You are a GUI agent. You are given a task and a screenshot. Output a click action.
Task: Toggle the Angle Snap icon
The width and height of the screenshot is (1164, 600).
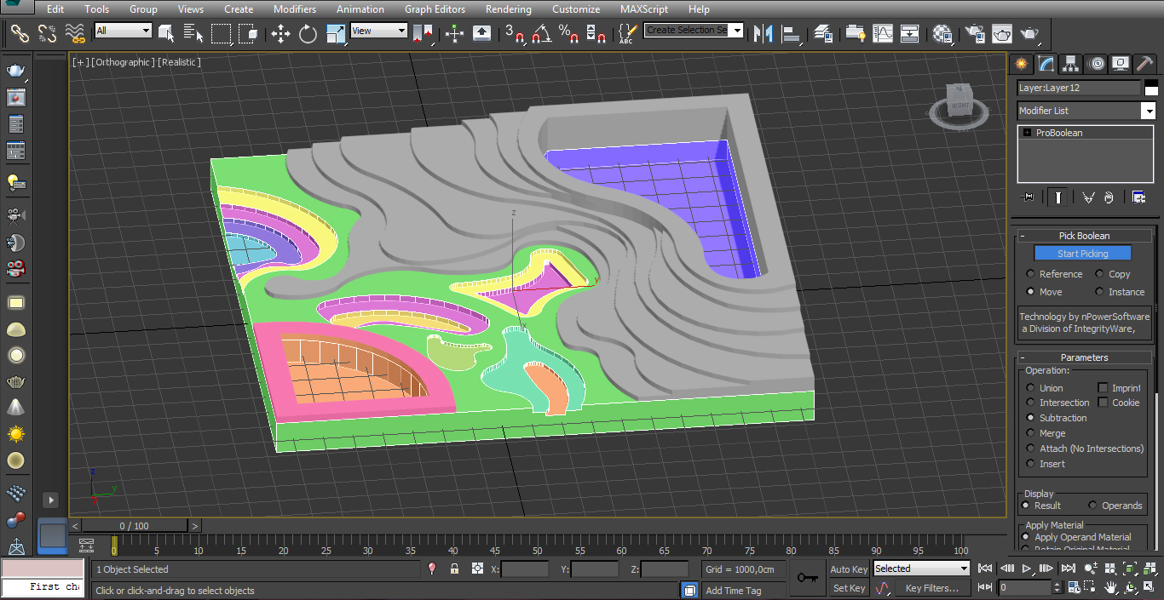click(541, 33)
